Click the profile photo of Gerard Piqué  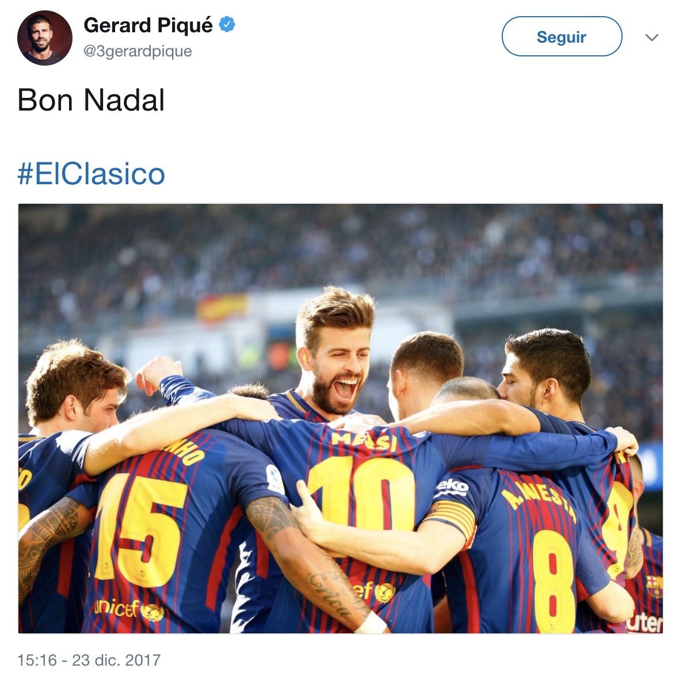45,36
